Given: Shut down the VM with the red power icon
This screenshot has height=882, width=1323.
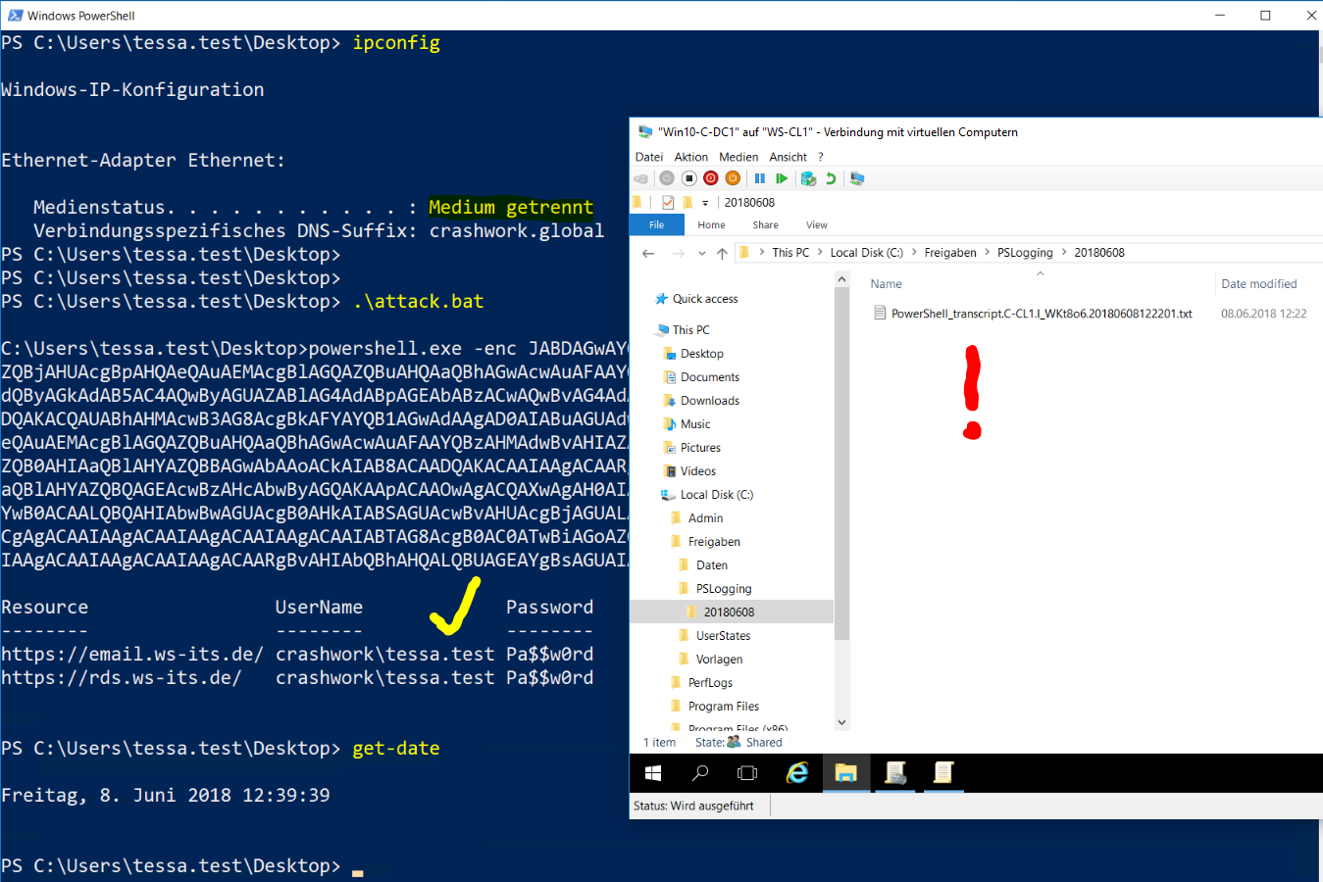Looking at the screenshot, I should pos(711,178).
